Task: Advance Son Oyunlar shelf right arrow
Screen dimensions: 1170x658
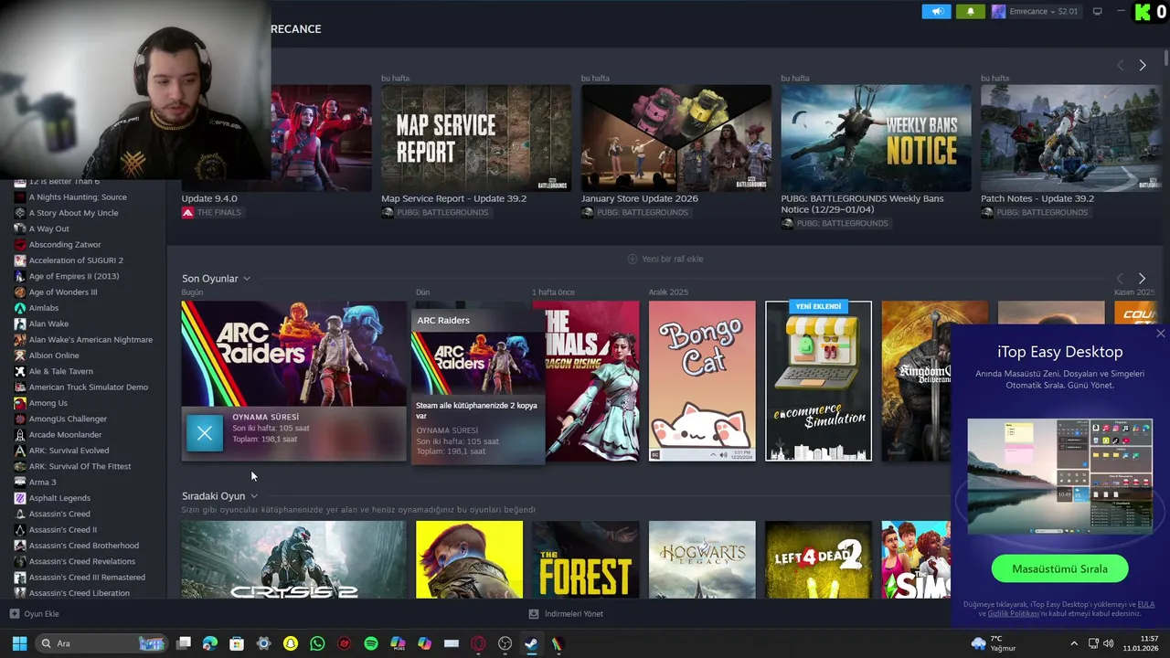Action: click(x=1142, y=279)
